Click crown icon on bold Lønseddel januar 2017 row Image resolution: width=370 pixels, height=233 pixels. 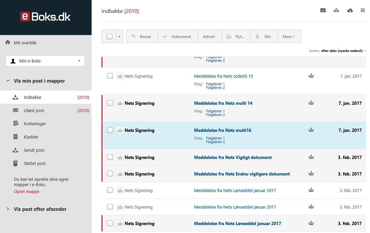point(311,223)
